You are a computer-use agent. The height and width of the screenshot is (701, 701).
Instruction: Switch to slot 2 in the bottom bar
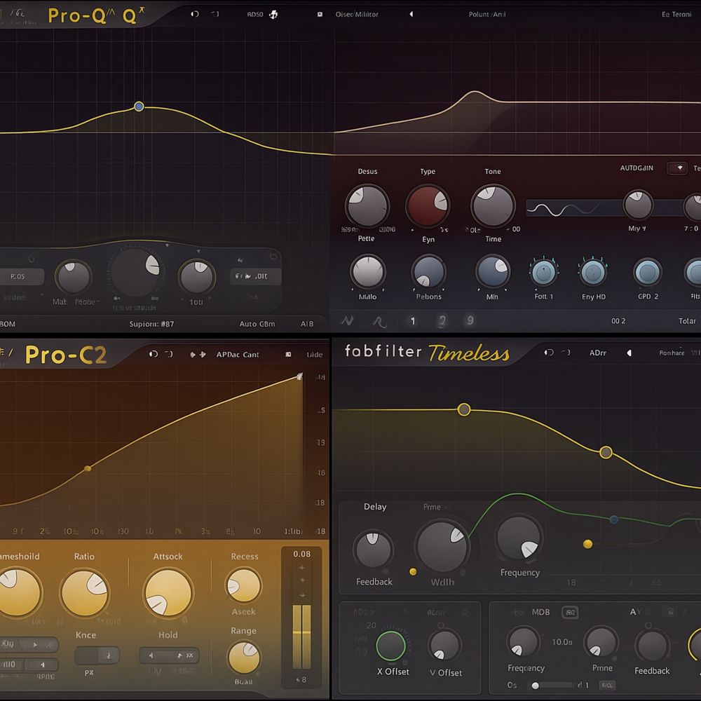tap(442, 320)
